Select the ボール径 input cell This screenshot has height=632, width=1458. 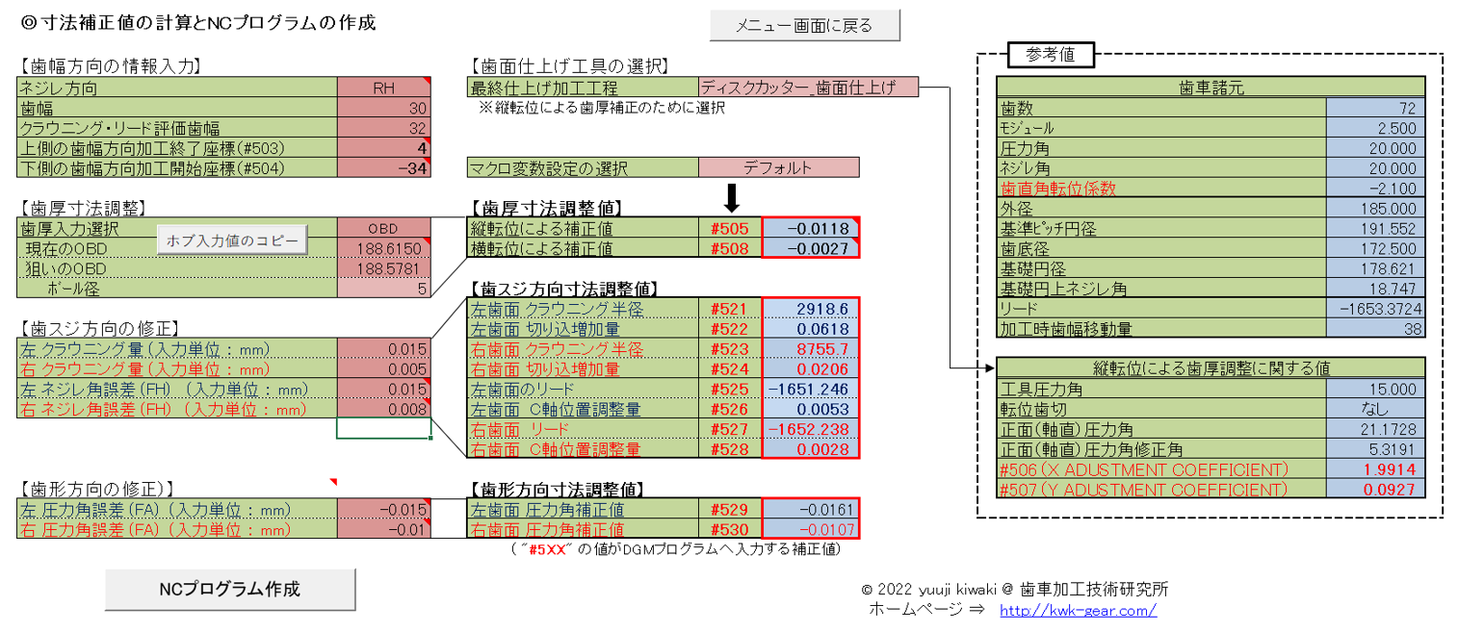tap(383, 289)
